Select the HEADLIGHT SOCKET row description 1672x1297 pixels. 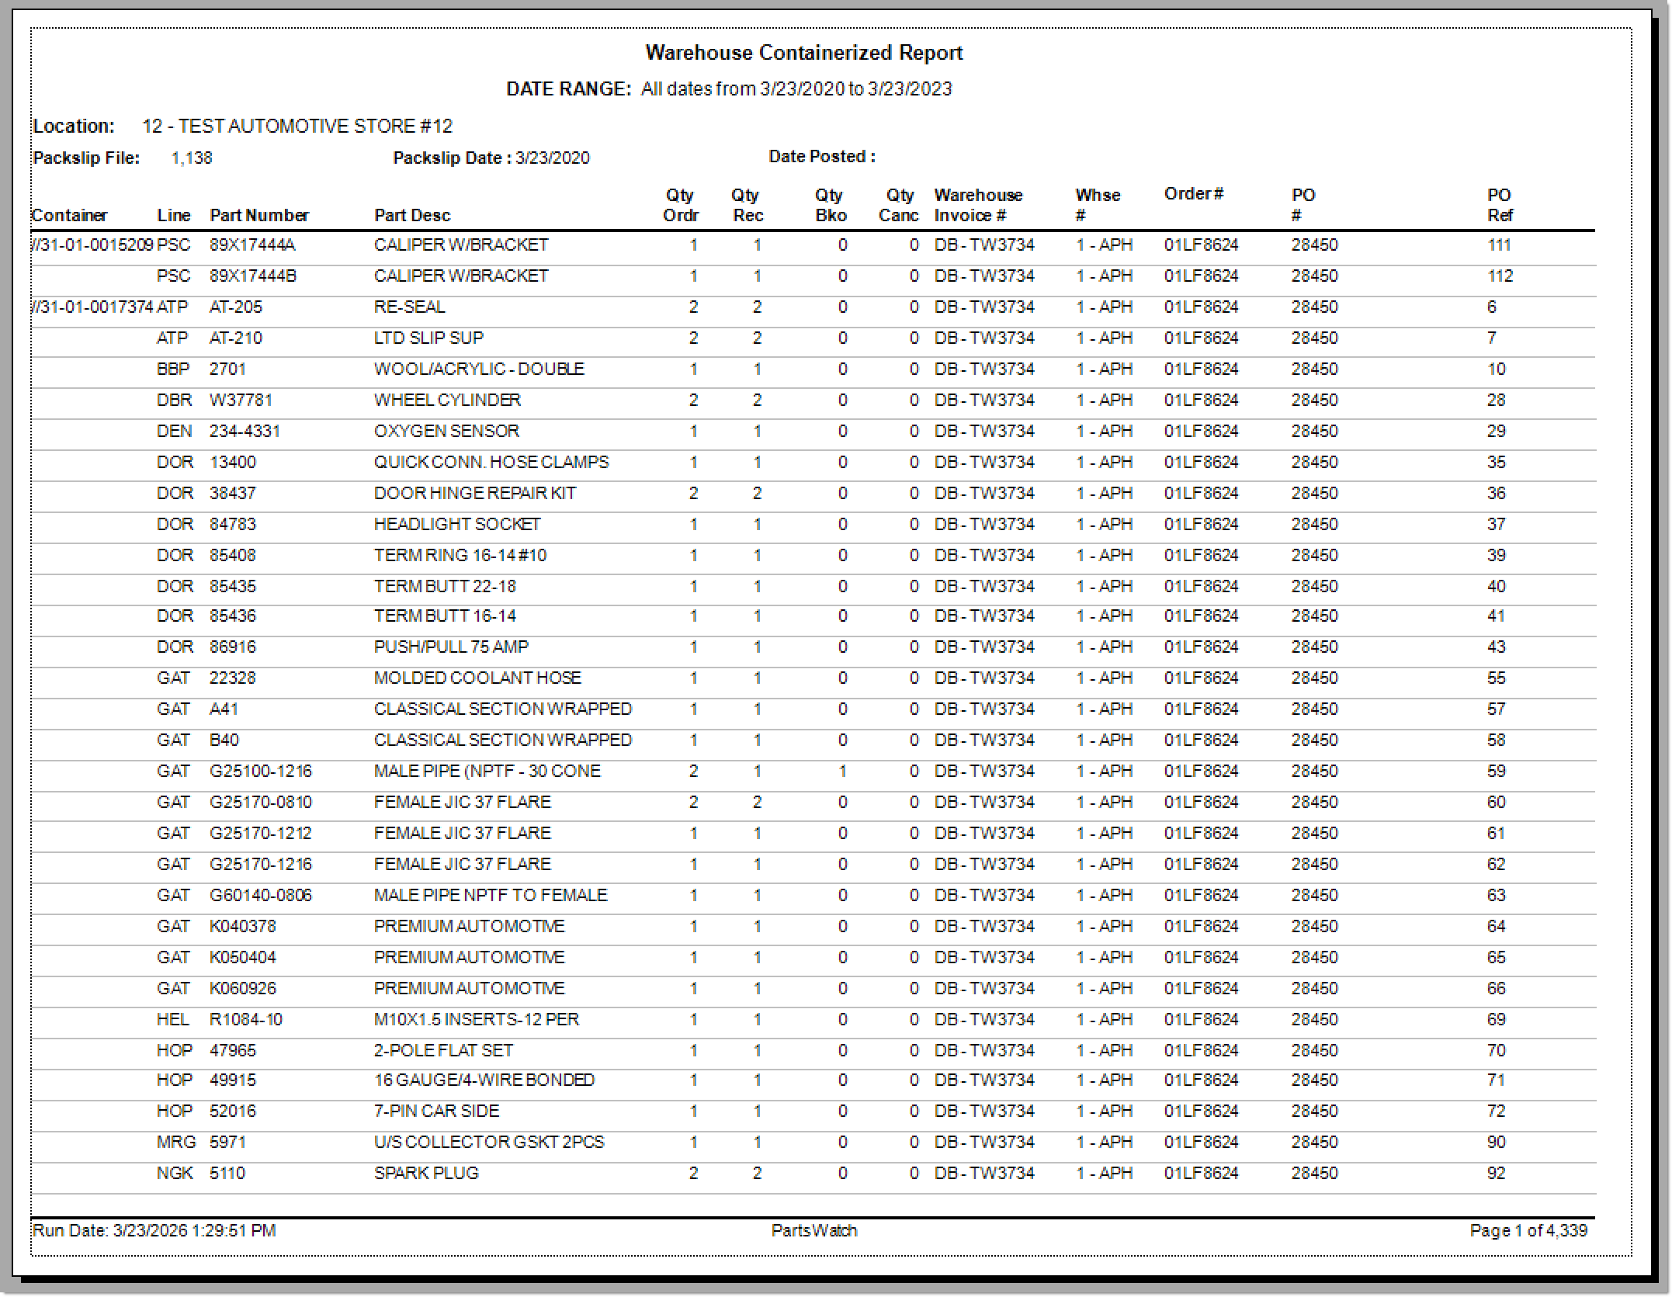pyautogui.click(x=456, y=525)
